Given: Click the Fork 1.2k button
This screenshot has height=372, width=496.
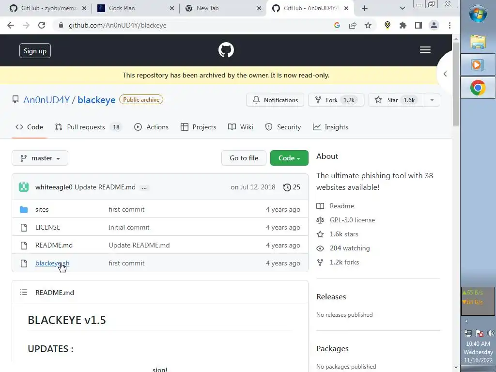Looking at the screenshot, I should pos(336,100).
